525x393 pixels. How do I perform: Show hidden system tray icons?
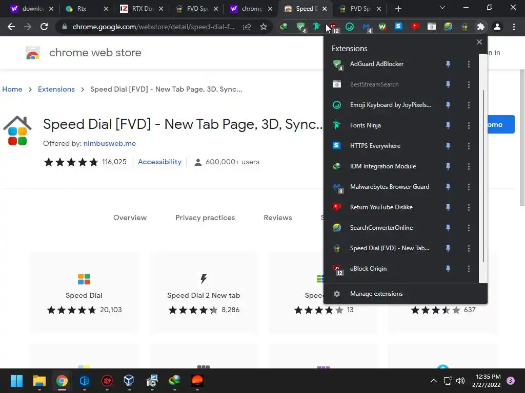[434, 381]
